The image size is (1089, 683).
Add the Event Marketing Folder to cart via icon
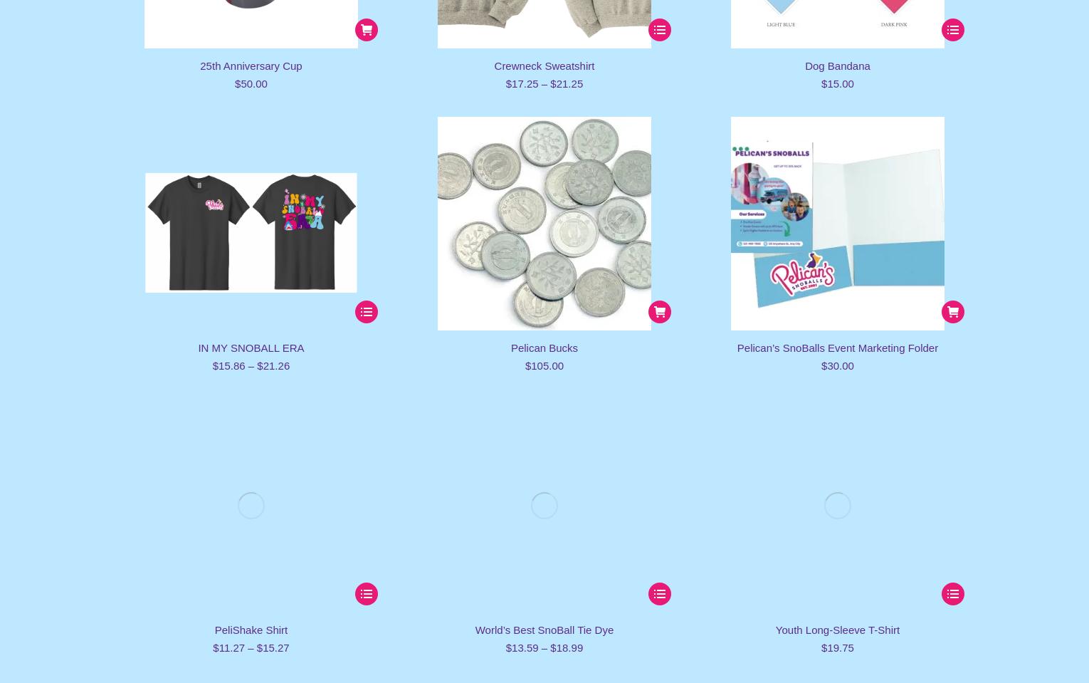click(x=953, y=312)
